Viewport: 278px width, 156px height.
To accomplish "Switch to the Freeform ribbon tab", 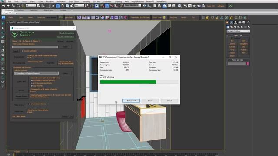I will (x=20, y=10).
